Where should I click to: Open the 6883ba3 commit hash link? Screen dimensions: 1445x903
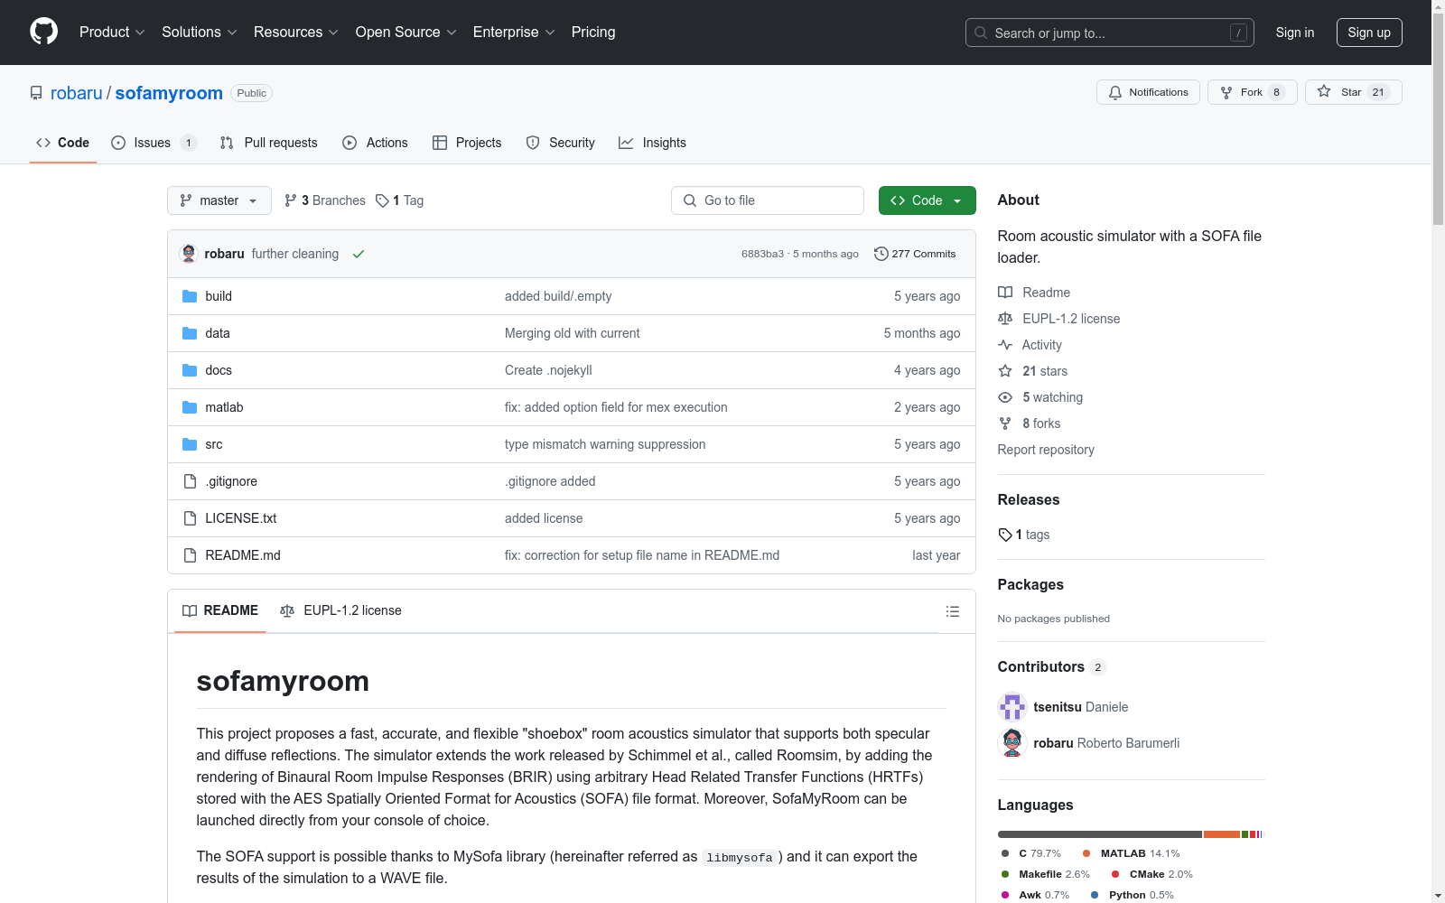pos(762,254)
